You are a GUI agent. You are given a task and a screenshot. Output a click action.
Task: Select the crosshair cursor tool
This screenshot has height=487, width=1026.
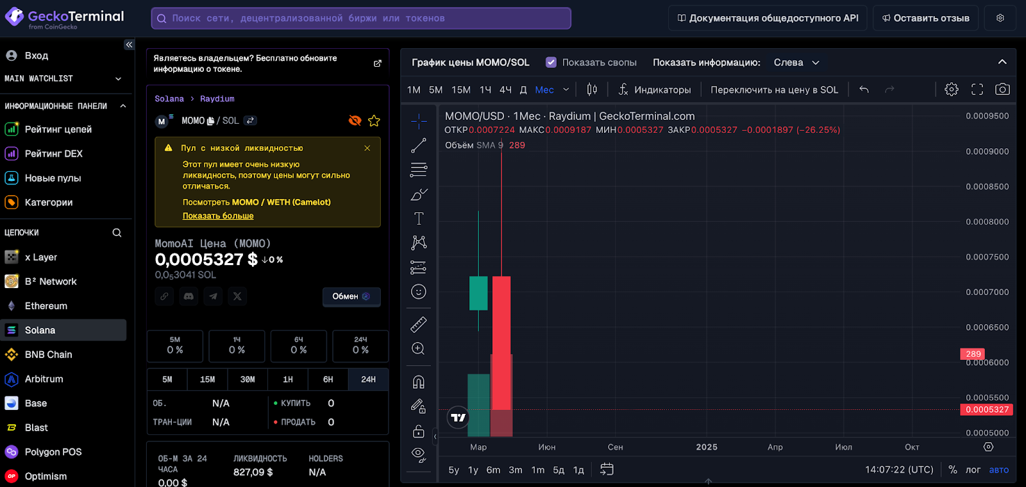click(x=419, y=121)
